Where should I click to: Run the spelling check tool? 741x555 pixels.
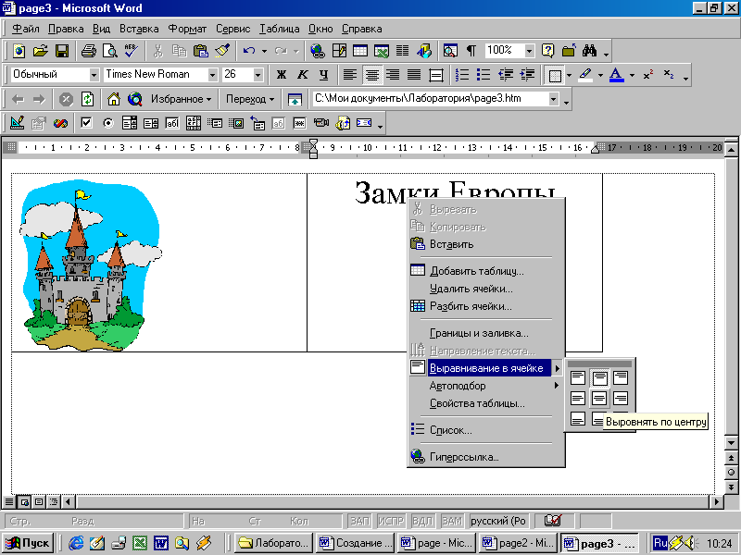coord(131,51)
